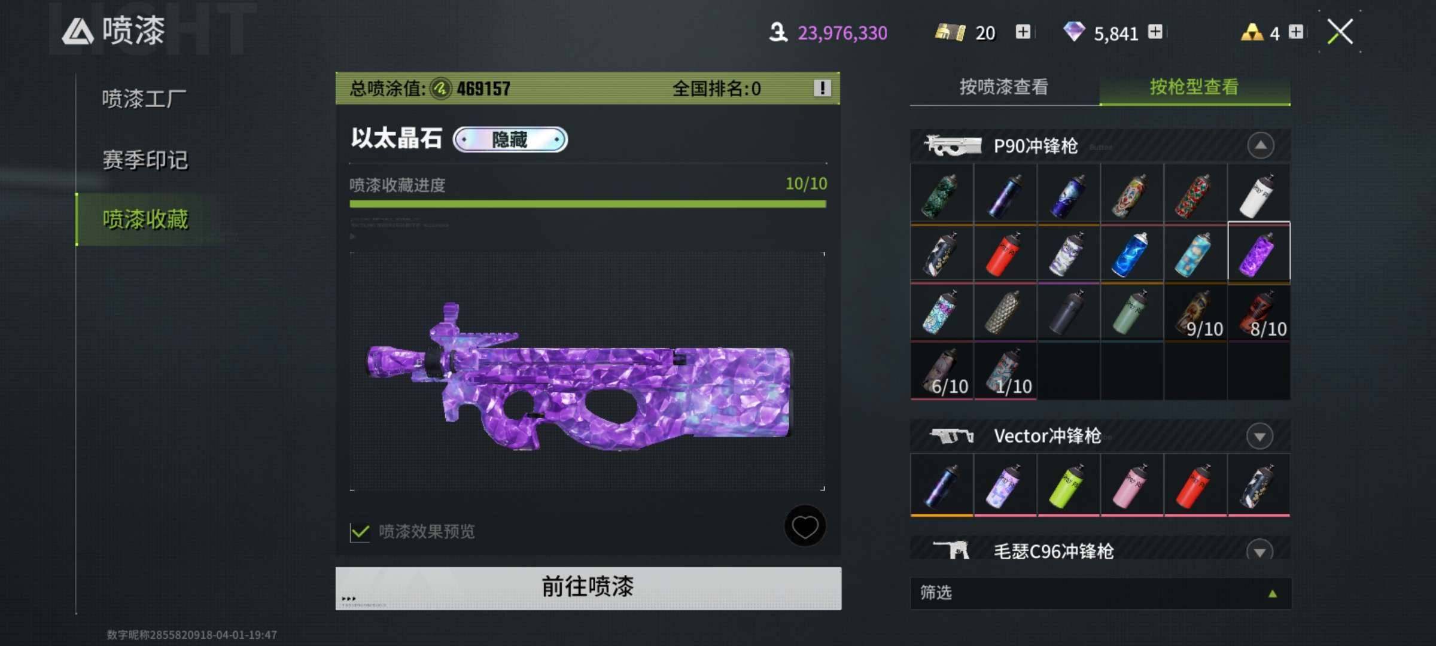
Task: Select the red spray can under P90
Action: 1005,254
